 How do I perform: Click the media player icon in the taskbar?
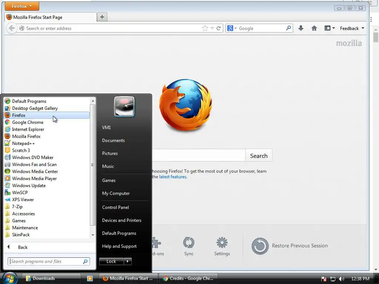coord(90,278)
